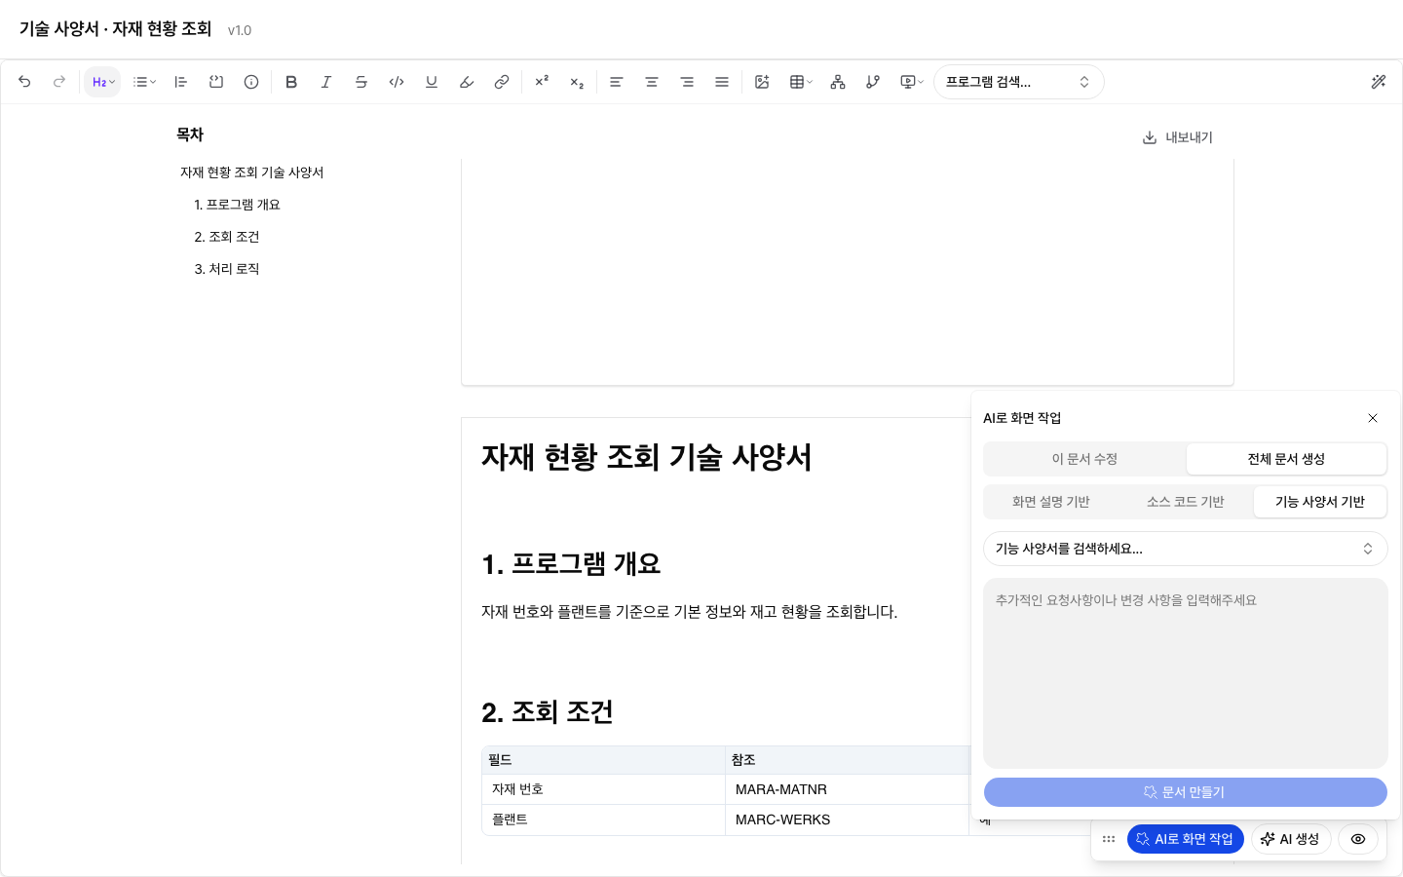Select the 자재 번호 table cell
Image resolution: width=1403 pixels, height=877 pixels.
(603, 789)
